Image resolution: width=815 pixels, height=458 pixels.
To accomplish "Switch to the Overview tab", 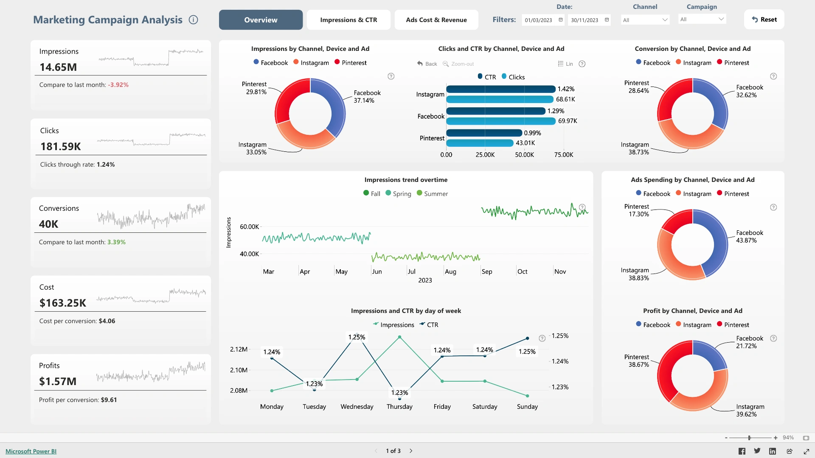I will click(261, 20).
